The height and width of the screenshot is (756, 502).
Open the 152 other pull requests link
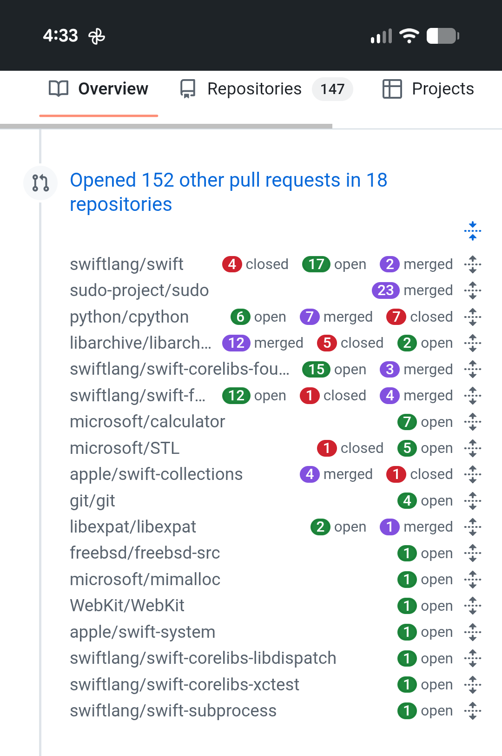(x=229, y=191)
